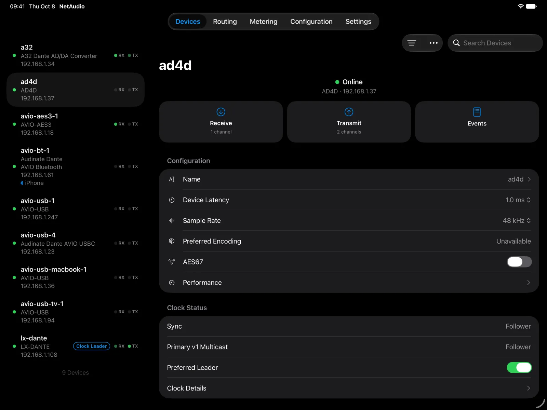
Task: Click the Clock Leader badge on lx-dante
Action: point(92,346)
